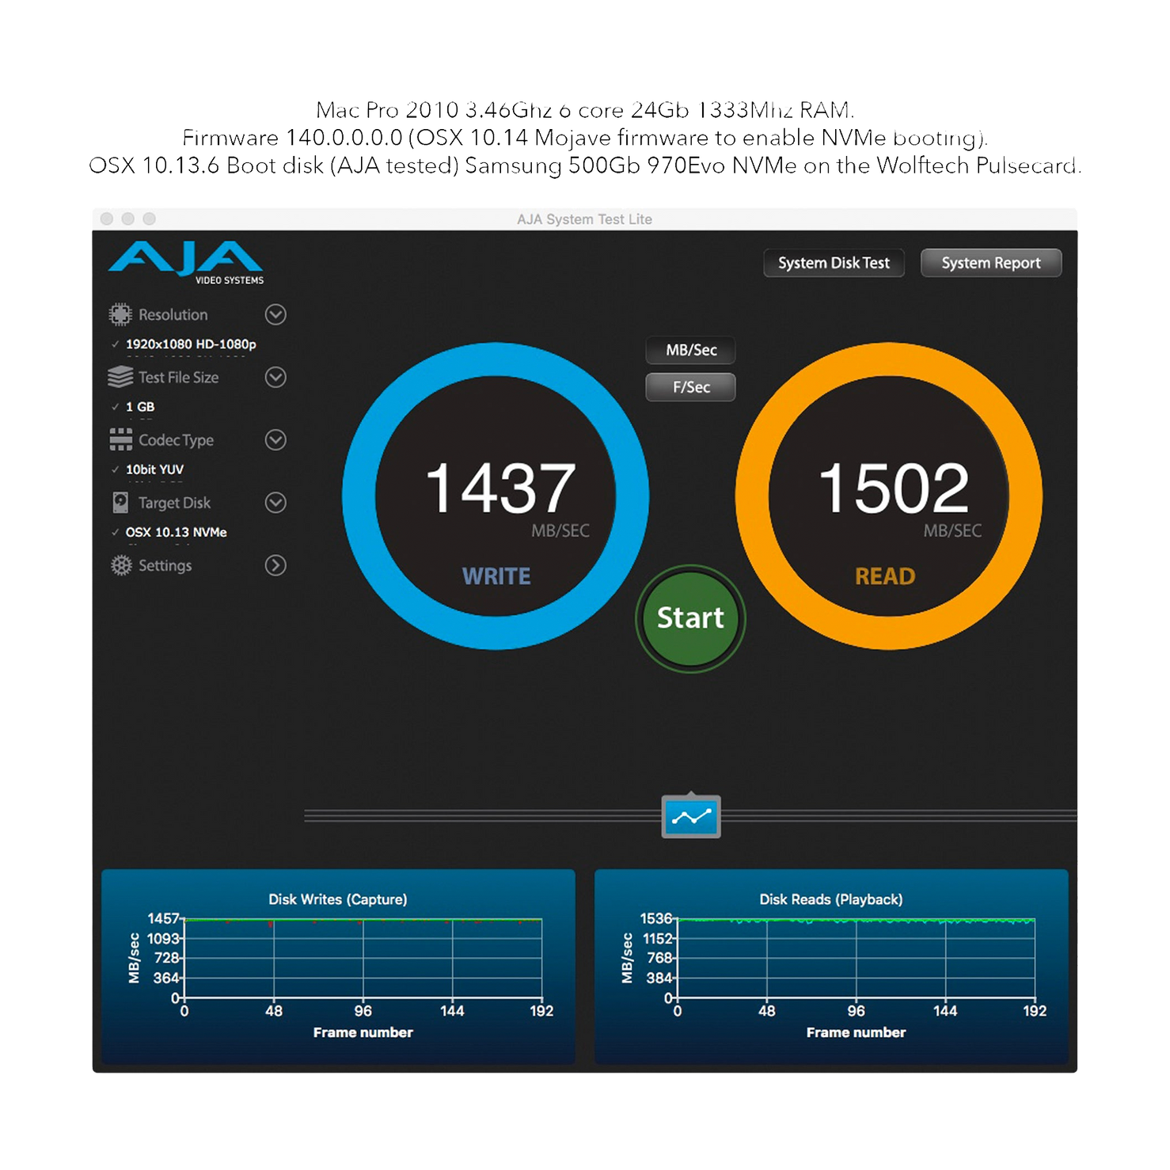Click the 1437 write speed value

click(500, 488)
